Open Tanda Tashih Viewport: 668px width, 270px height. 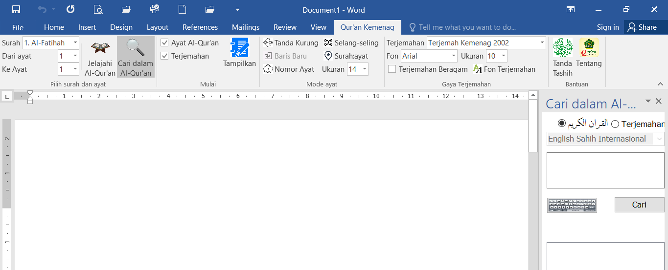(x=563, y=57)
